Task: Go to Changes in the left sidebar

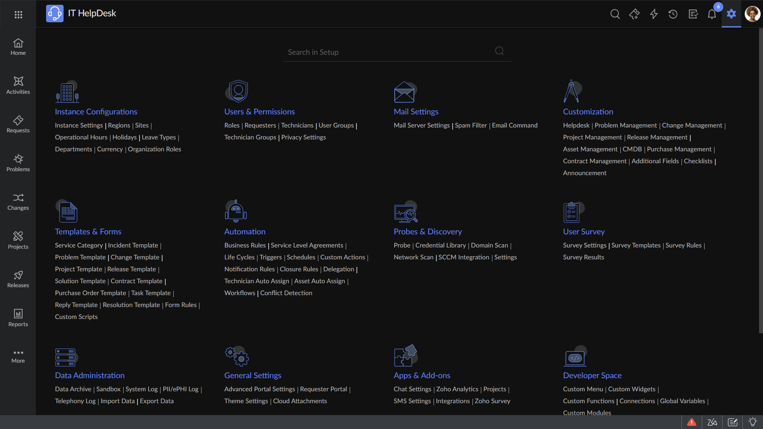Action: (18, 202)
